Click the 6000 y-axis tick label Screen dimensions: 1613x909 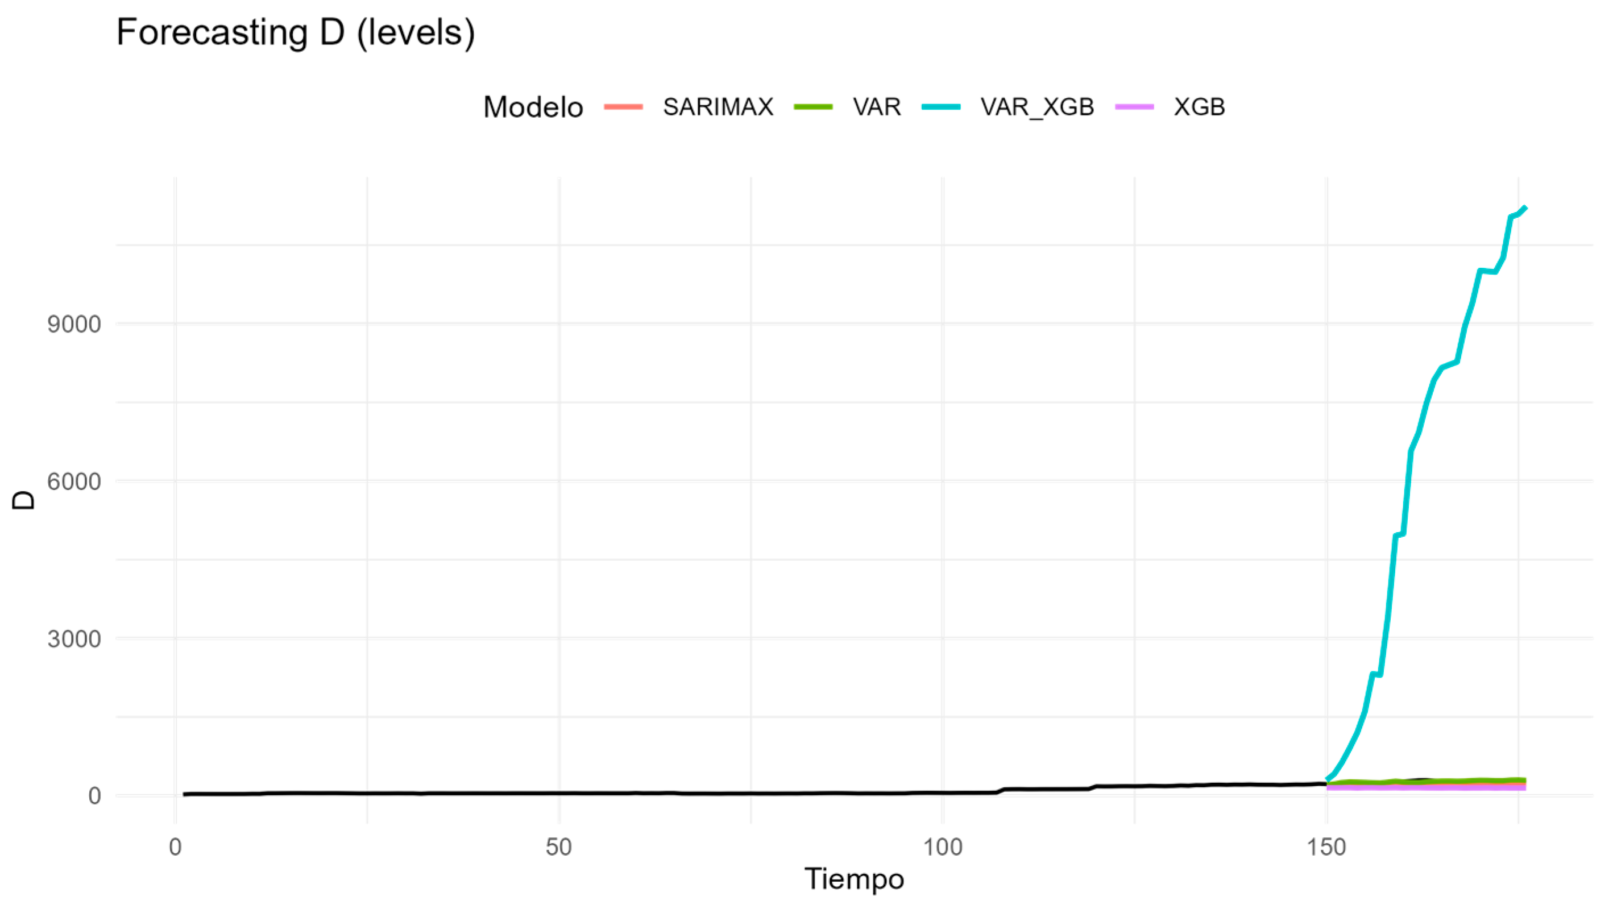click(x=74, y=482)
